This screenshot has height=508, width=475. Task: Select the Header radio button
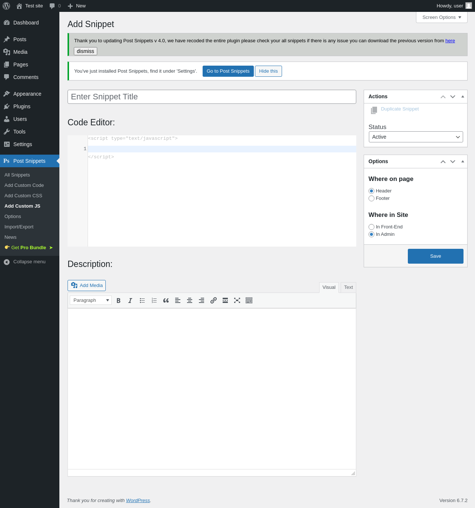coord(371,191)
